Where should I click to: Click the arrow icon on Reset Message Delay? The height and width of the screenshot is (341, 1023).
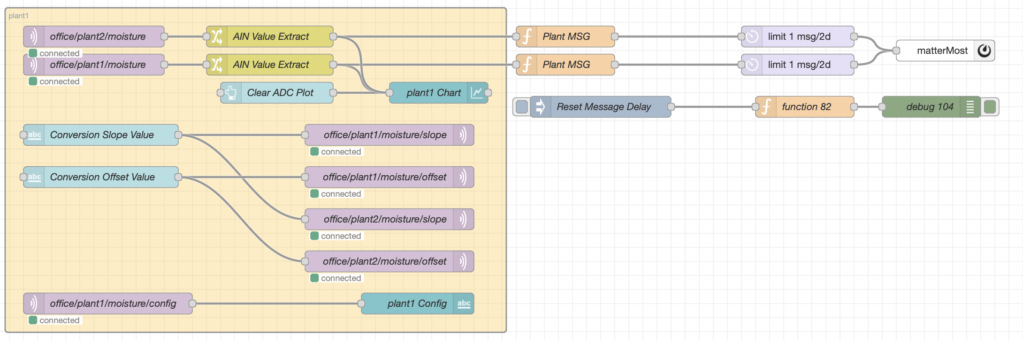[x=541, y=107]
